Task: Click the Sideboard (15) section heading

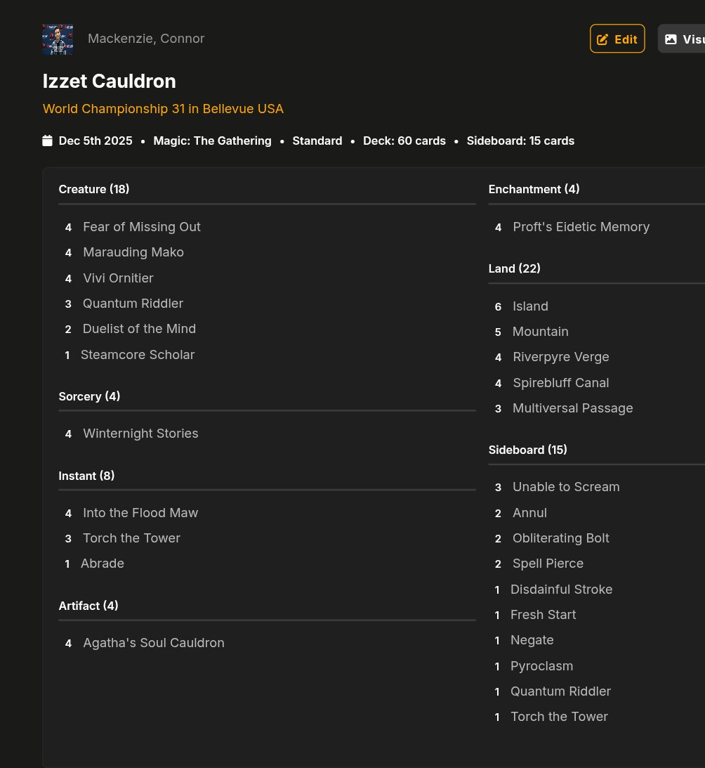Action: (x=528, y=450)
